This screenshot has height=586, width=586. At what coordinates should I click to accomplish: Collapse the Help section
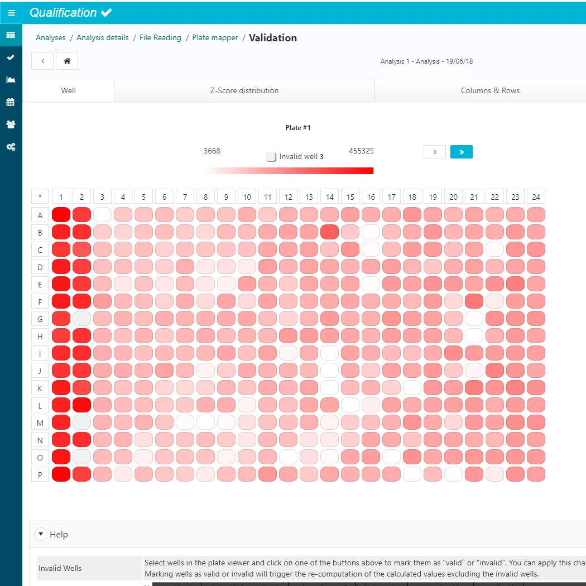pos(41,534)
